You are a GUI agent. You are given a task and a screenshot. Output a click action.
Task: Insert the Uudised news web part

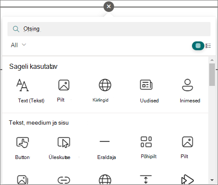pos(146,85)
